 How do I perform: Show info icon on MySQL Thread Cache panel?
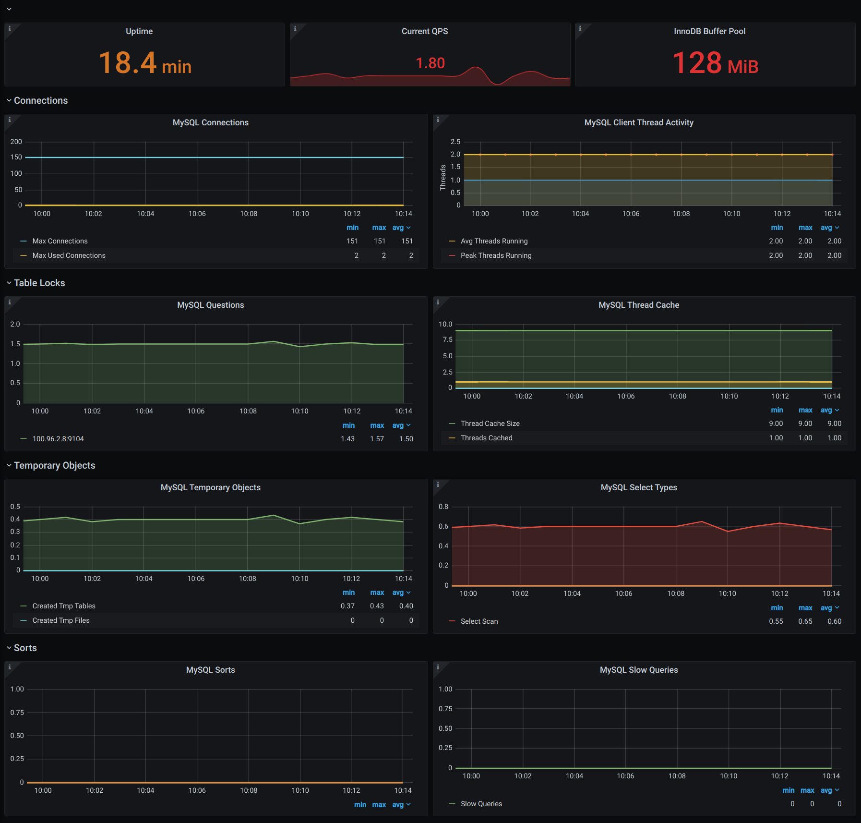pos(438,302)
